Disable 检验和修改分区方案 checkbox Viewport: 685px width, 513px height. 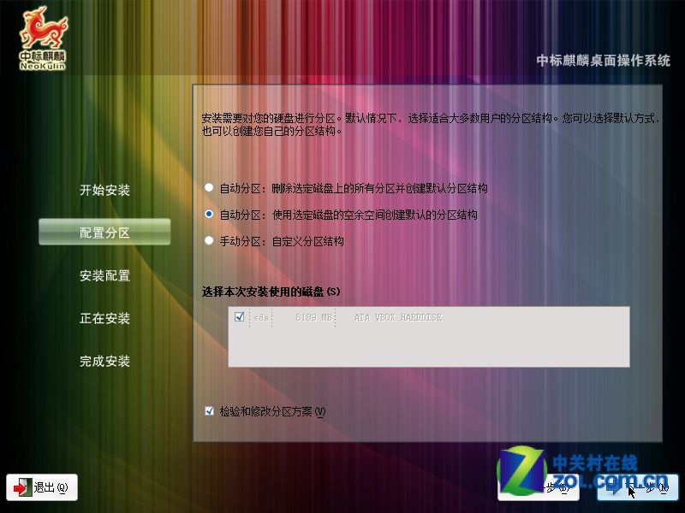pyautogui.click(x=207, y=411)
